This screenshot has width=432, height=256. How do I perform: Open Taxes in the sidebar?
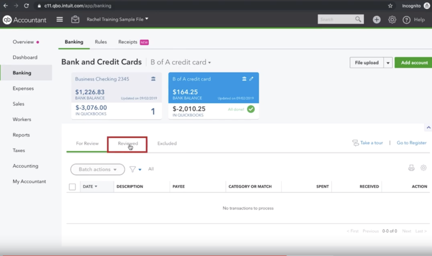(19, 150)
